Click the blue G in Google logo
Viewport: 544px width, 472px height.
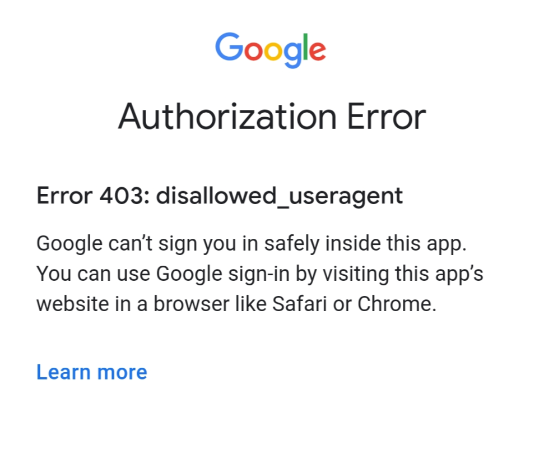pos(229,47)
